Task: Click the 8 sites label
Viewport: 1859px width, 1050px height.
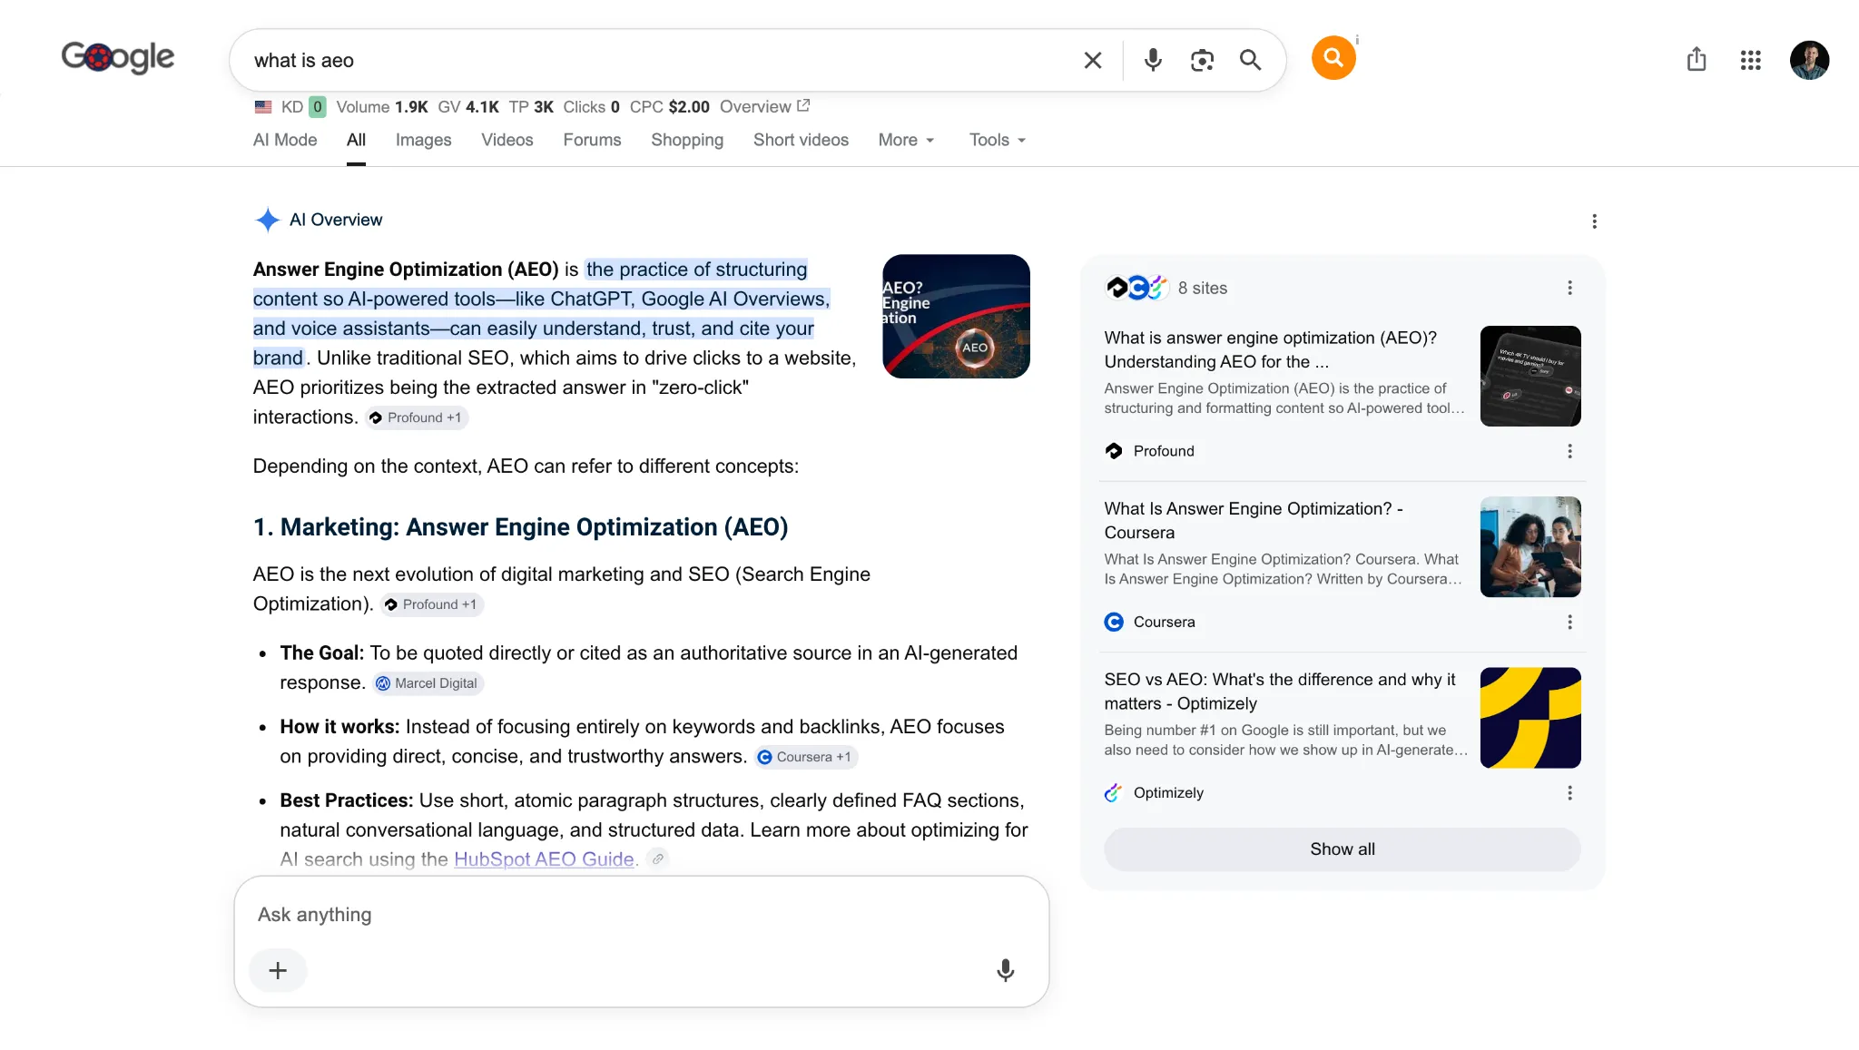Action: pyautogui.click(x=1203, y=288)
